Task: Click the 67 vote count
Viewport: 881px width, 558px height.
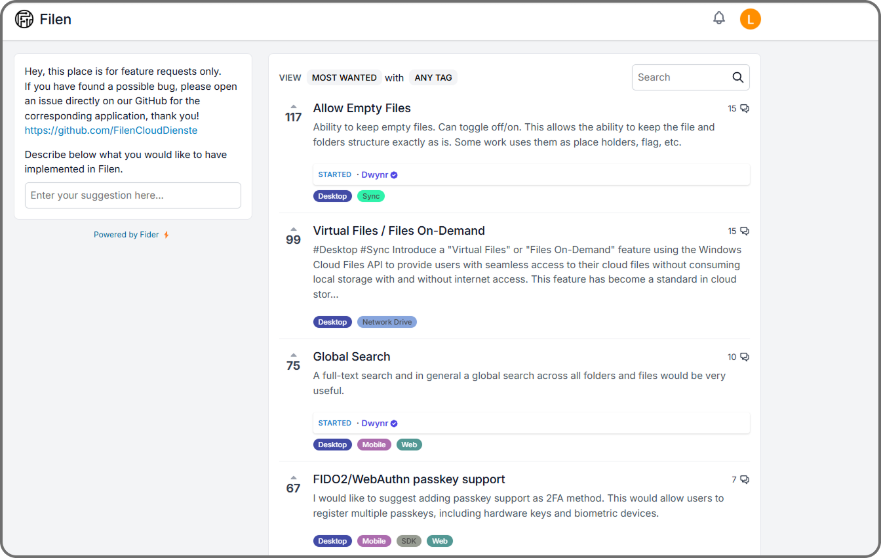Action: (294, 488)
